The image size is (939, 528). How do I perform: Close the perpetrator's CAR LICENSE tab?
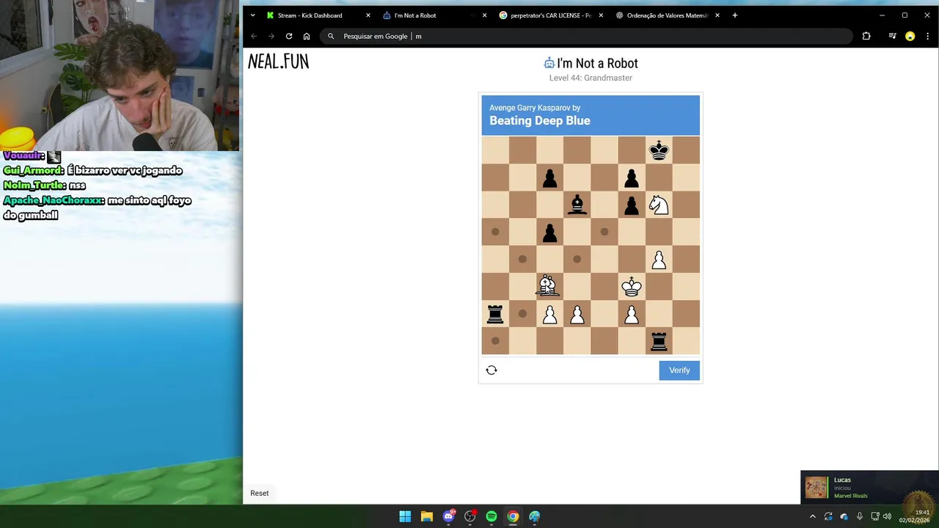[x=601, y=15]
